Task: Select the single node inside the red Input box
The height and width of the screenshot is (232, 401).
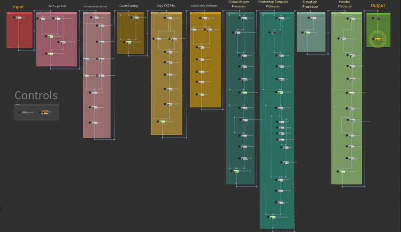Action: pos(19,18)
